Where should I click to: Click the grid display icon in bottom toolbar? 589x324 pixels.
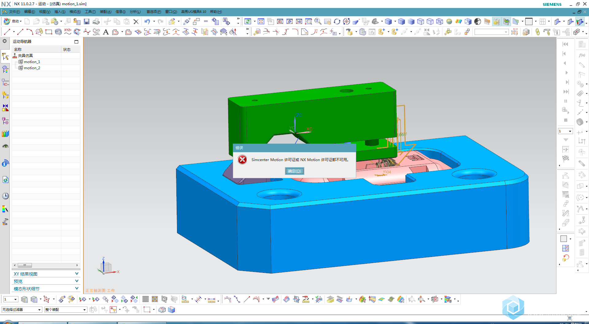tap(145, 299)
